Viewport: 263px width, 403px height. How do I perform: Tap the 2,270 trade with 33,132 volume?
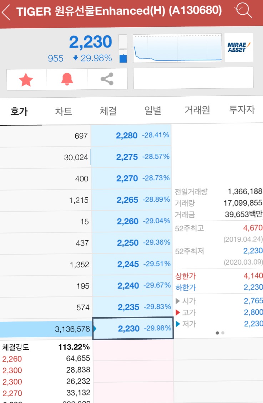[x=46, y=393]
